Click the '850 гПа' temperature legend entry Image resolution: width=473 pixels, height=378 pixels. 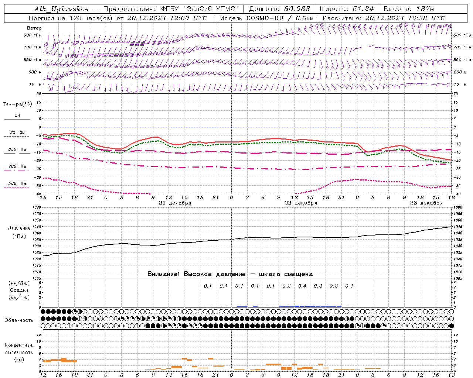(x=17, y=150)
